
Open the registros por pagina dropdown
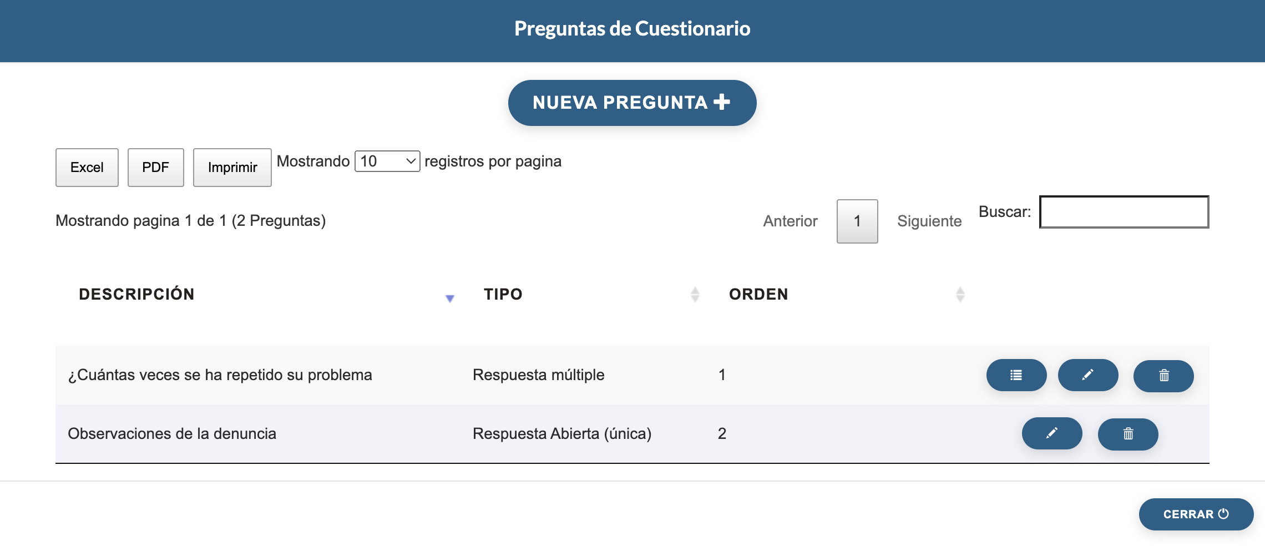coord(386,161)
